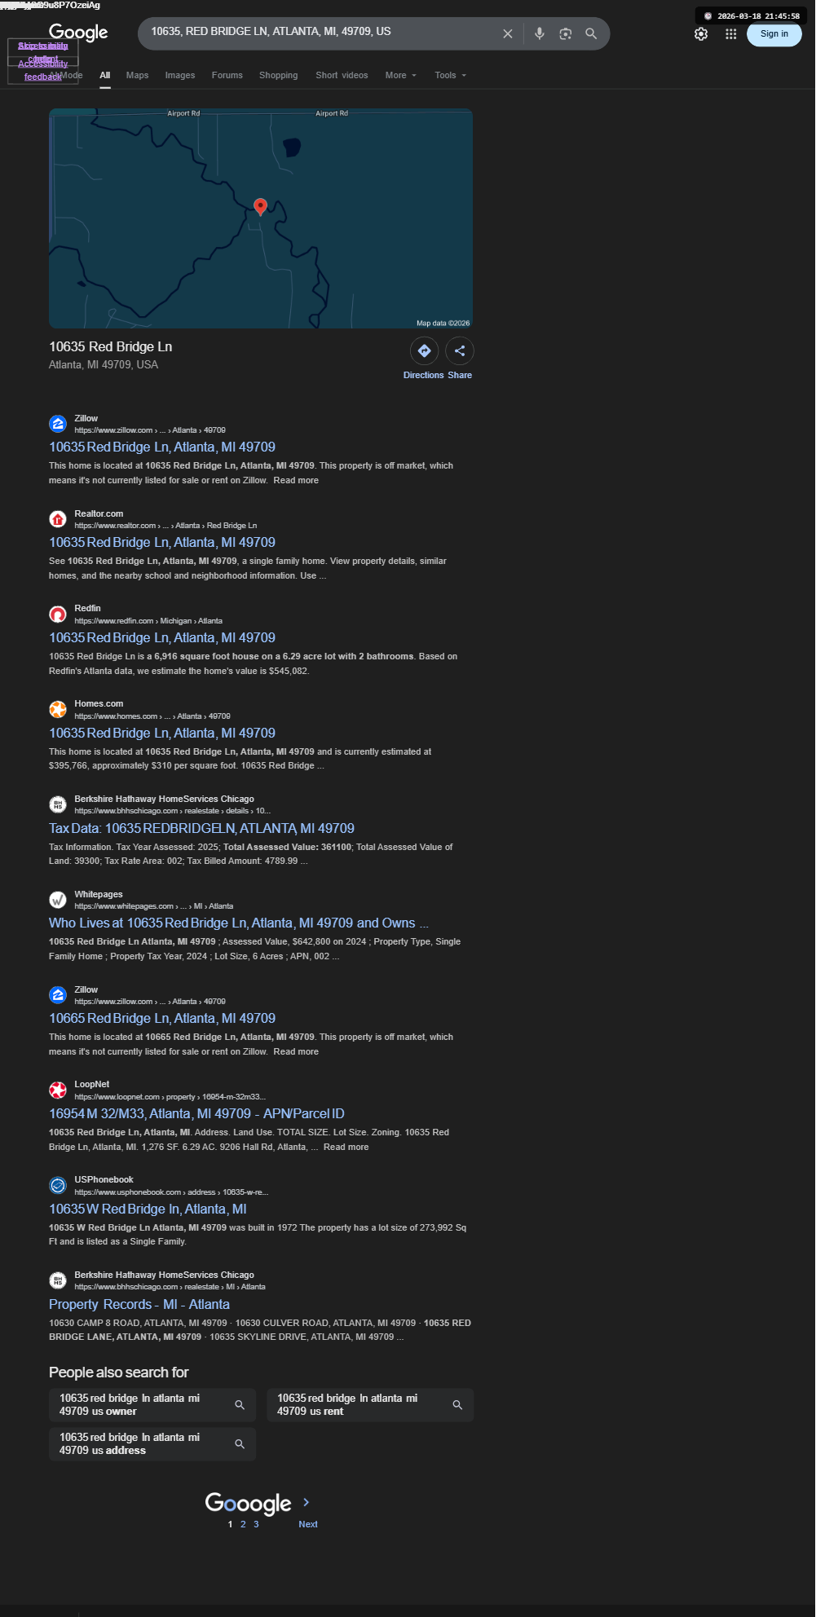Click the Sign in button
This screenshot has width=825, height=1617.
(x=774, y=33)
